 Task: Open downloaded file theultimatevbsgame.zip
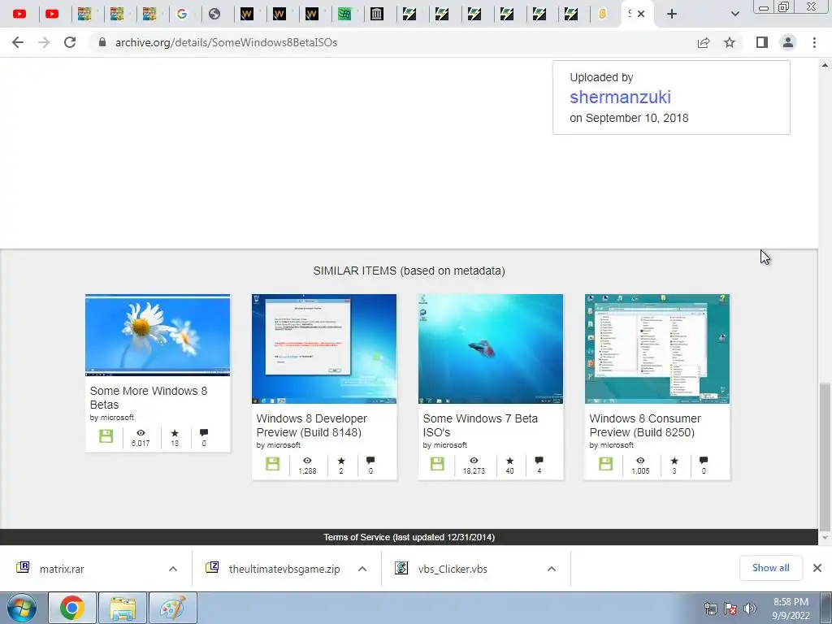[x=284, y=569]
